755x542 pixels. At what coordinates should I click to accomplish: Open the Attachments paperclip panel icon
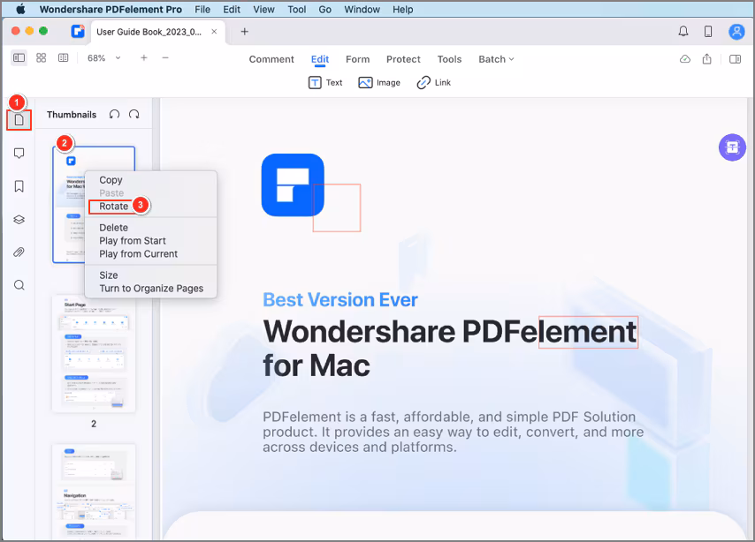pos(19,252)
